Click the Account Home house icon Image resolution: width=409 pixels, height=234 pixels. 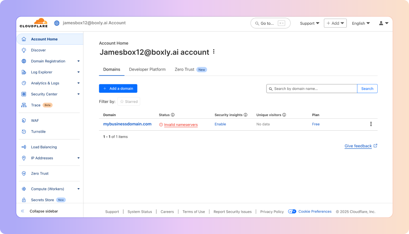24,39
